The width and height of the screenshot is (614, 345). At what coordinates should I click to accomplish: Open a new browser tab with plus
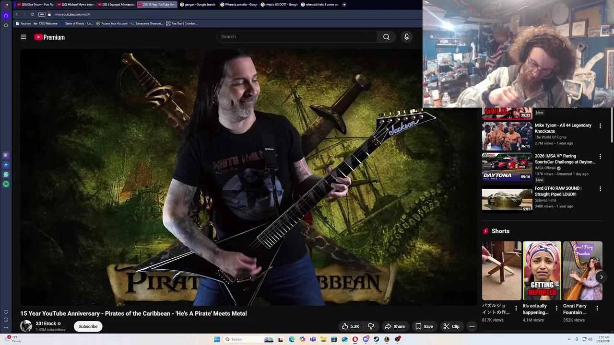click(x=344, y=4)
